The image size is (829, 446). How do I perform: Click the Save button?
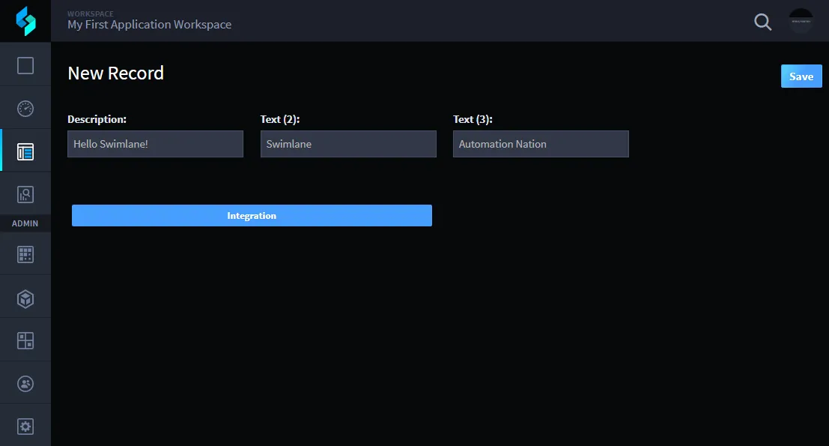point(801,76)
